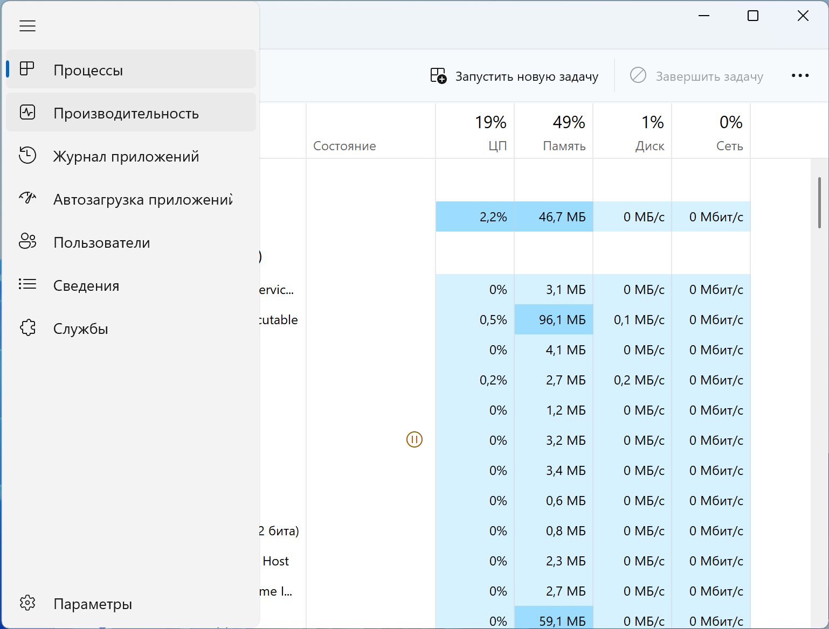829x629 pixels.
Task: Click the Производительность pulse icon
Action: (27, 113)
